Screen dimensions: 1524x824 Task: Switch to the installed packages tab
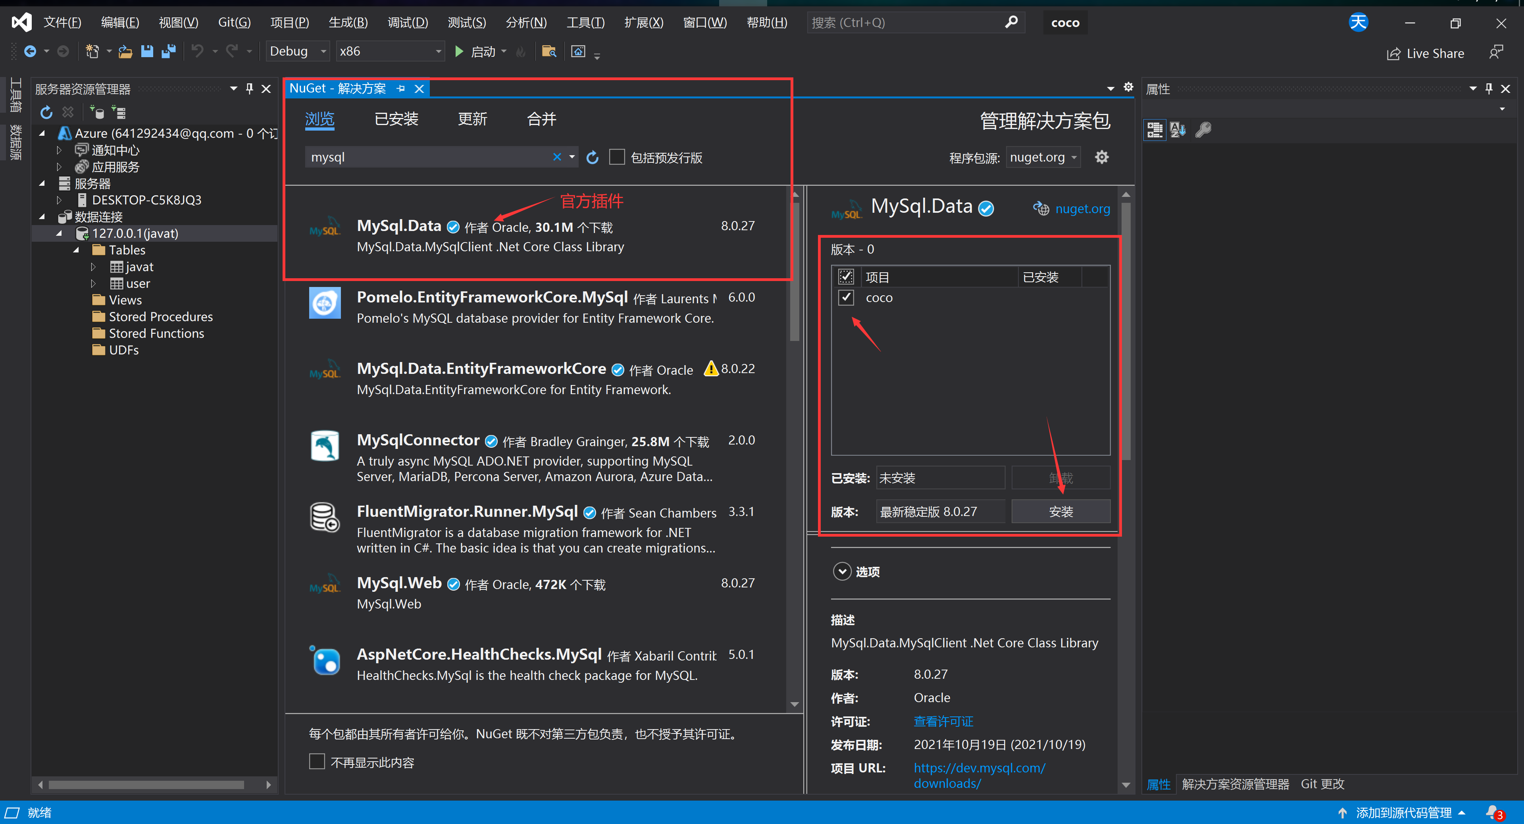[x=396, y=119]
